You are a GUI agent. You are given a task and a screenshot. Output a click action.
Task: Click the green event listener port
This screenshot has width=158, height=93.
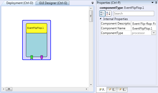click(32, 57)
